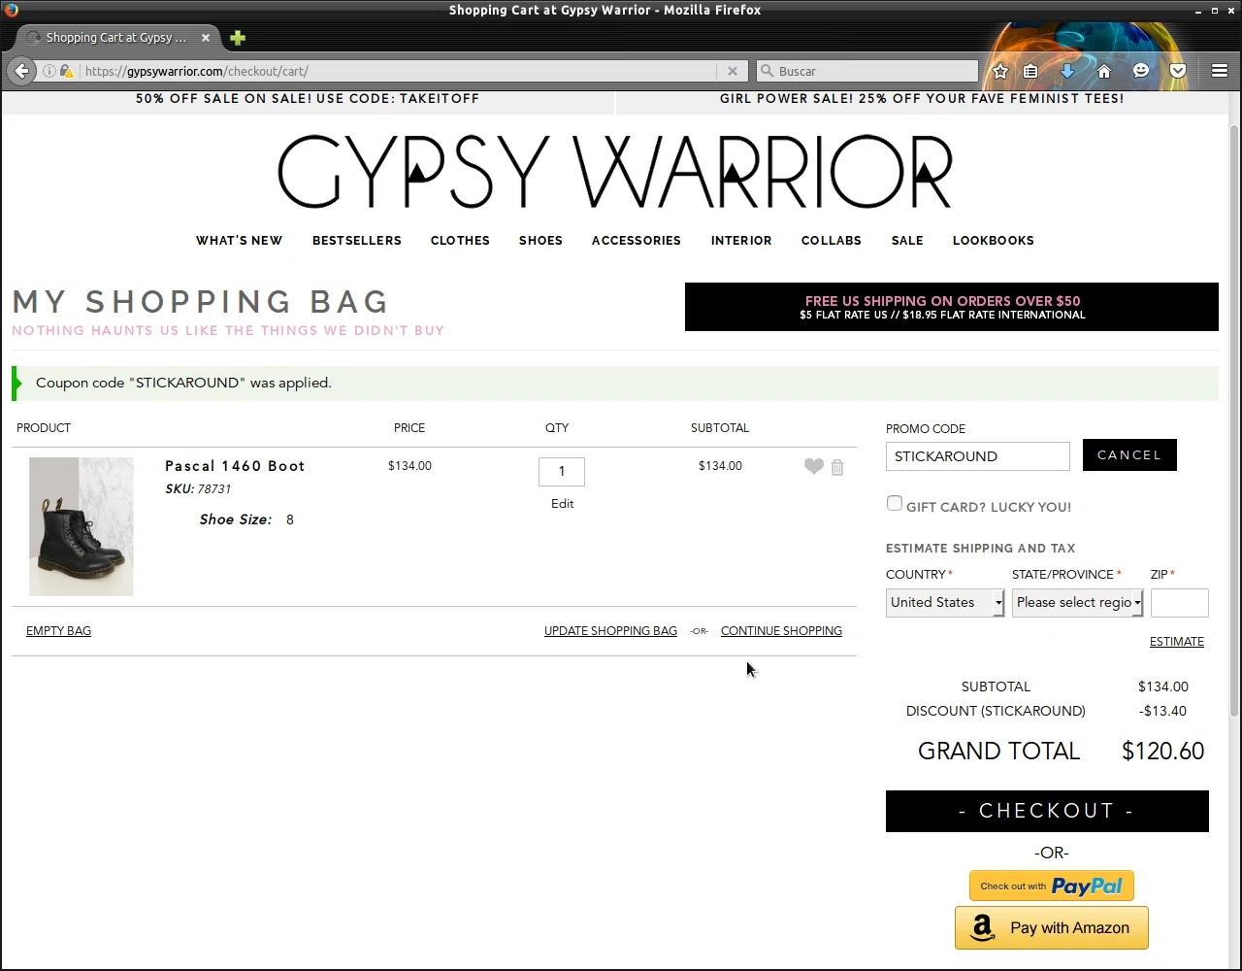Open the Interior menu

click(741, 241)
